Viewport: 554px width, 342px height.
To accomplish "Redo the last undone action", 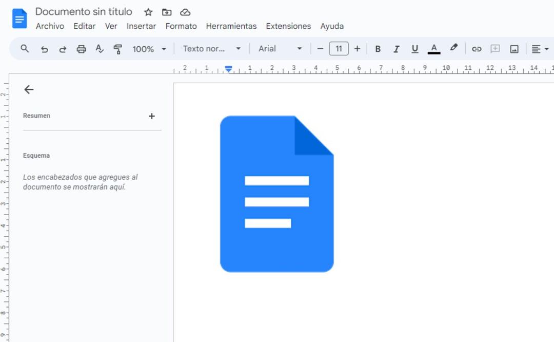I will 63,49.
